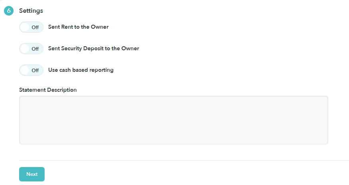Click the Off text inside the Sent Rent switch
This screenshot has width=349, height=185.
click(x=35, y=28)
